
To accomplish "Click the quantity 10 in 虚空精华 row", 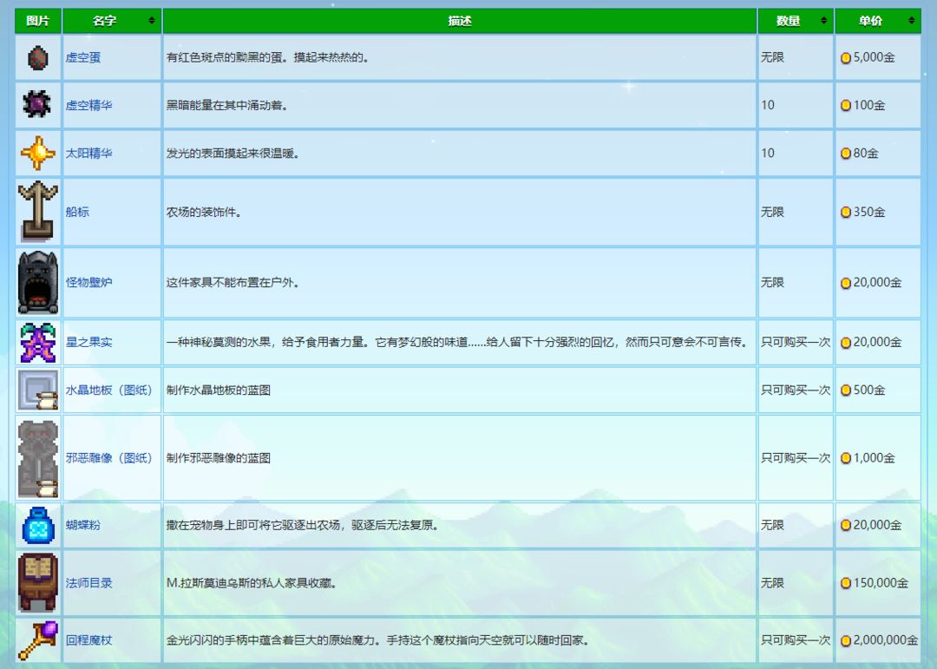I will 768,105.
